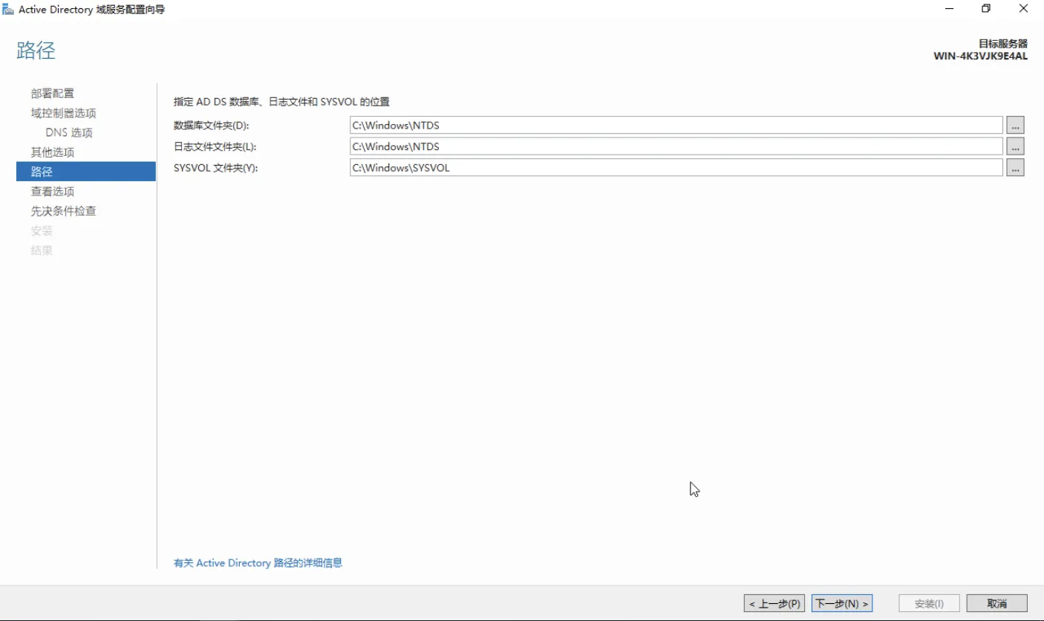The height and width of the screenshot is (621, 1044).
Task: Jump to 查看选项 in the sidebar
Action: [x=53, y=192]
